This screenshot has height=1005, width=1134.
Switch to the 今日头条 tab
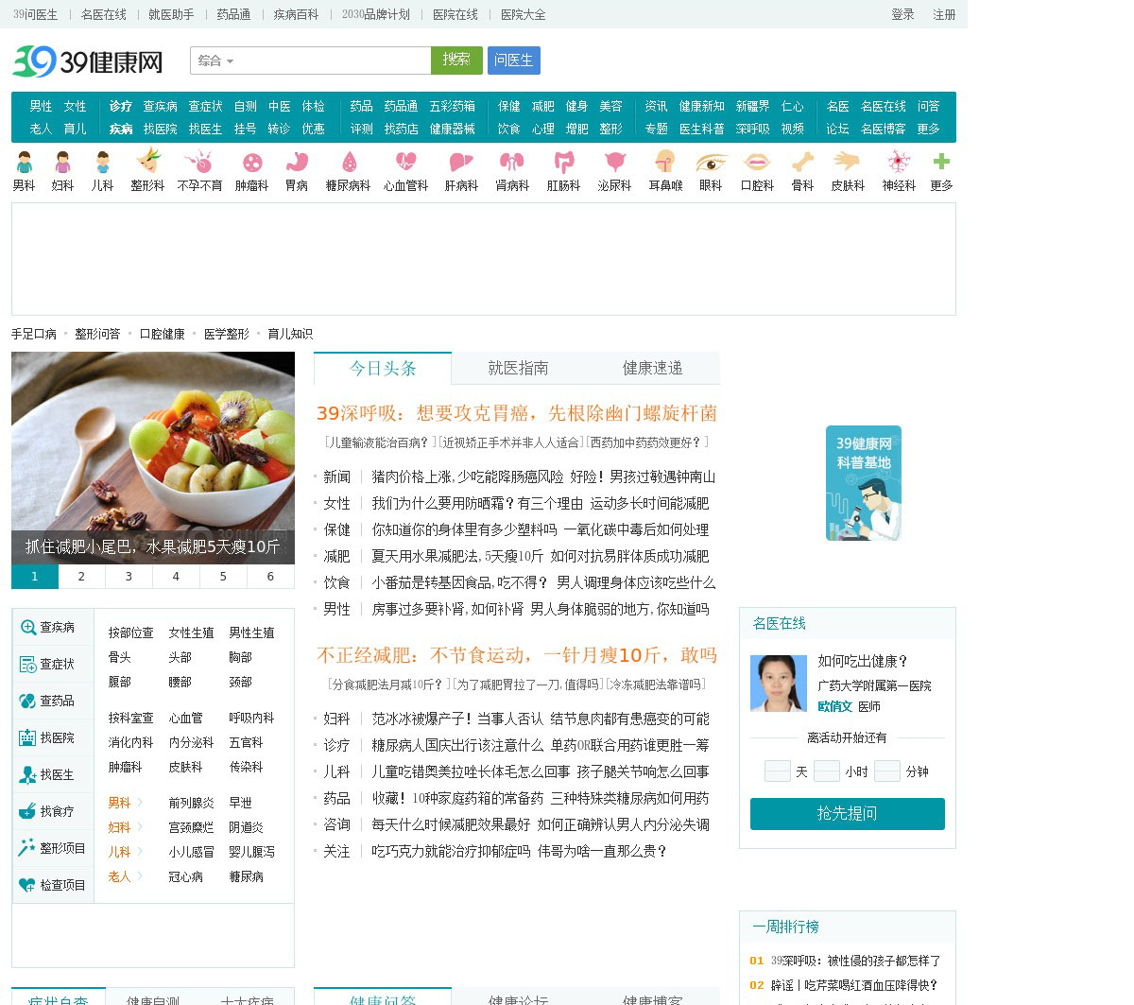point(383,369)
